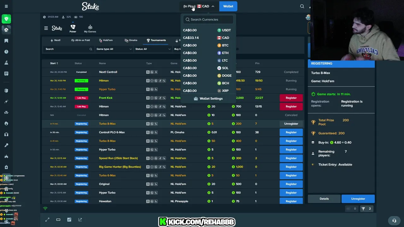Open the Stake left sidebar hamburger menu
The width and height of the screenshot is (404, 227).
click(x=6, y=6)
